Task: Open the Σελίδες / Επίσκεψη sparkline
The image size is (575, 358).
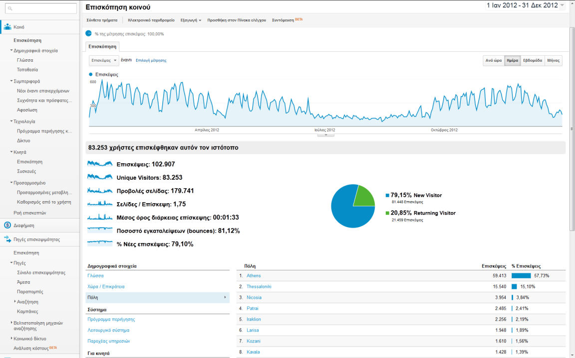Action: pyautogui.click(x=100, y=204)
